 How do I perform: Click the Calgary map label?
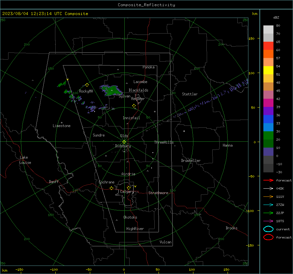click(x=127, y=192)
